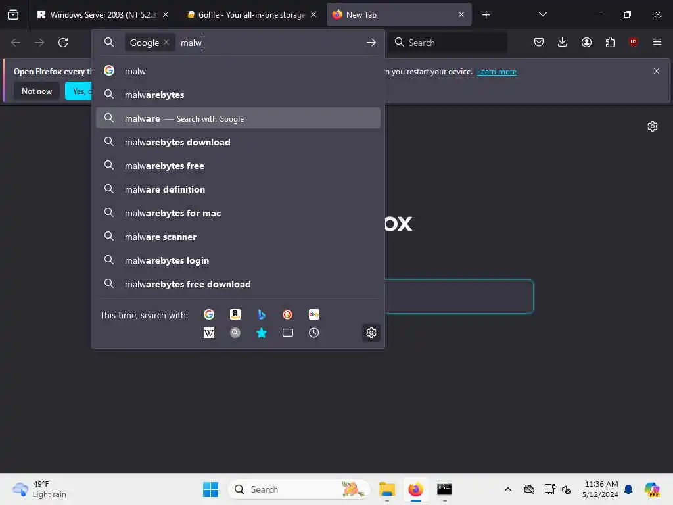This screenshot has height=505, width=673.
Task: Search open Tabs with the rectangle icon
Action: (288, 333)
